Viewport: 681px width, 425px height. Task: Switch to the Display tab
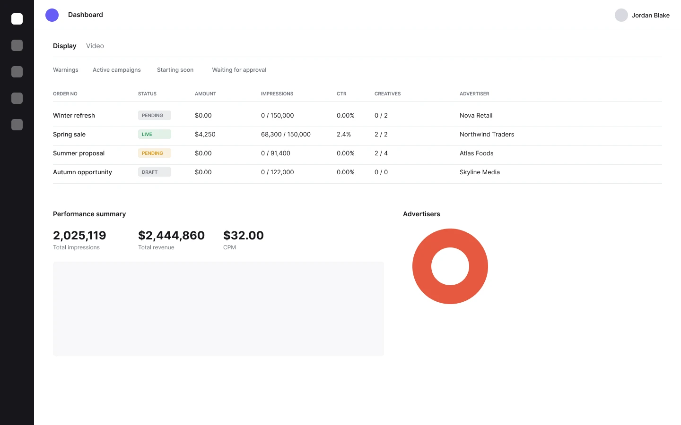(65, 46)
